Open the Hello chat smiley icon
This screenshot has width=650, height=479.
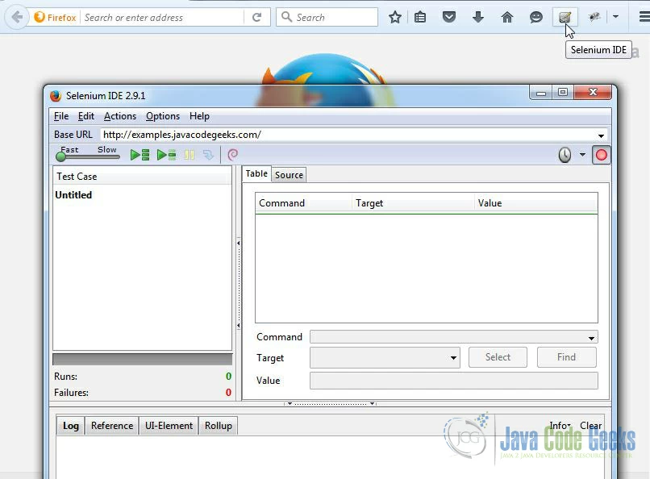(536, 18)
